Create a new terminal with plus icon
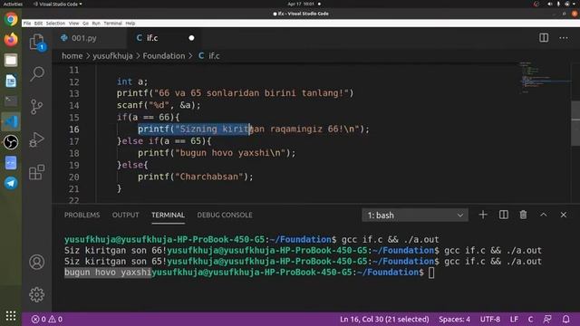This screenshot has height=326, width=580. 483,215
